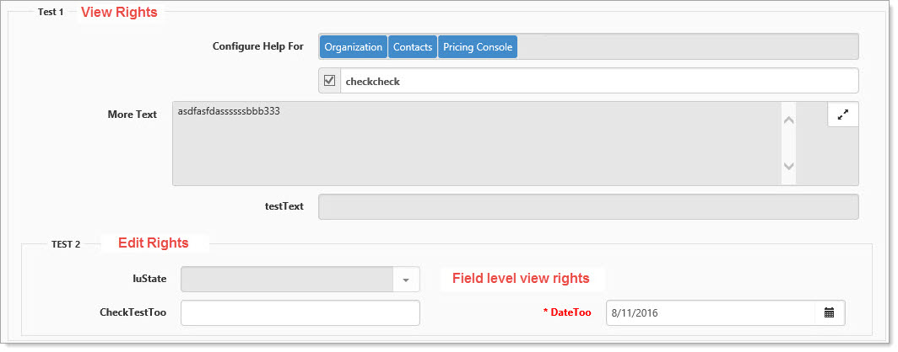
Task: Select the Pricing Console tag
Action: [x=477, y=47]
